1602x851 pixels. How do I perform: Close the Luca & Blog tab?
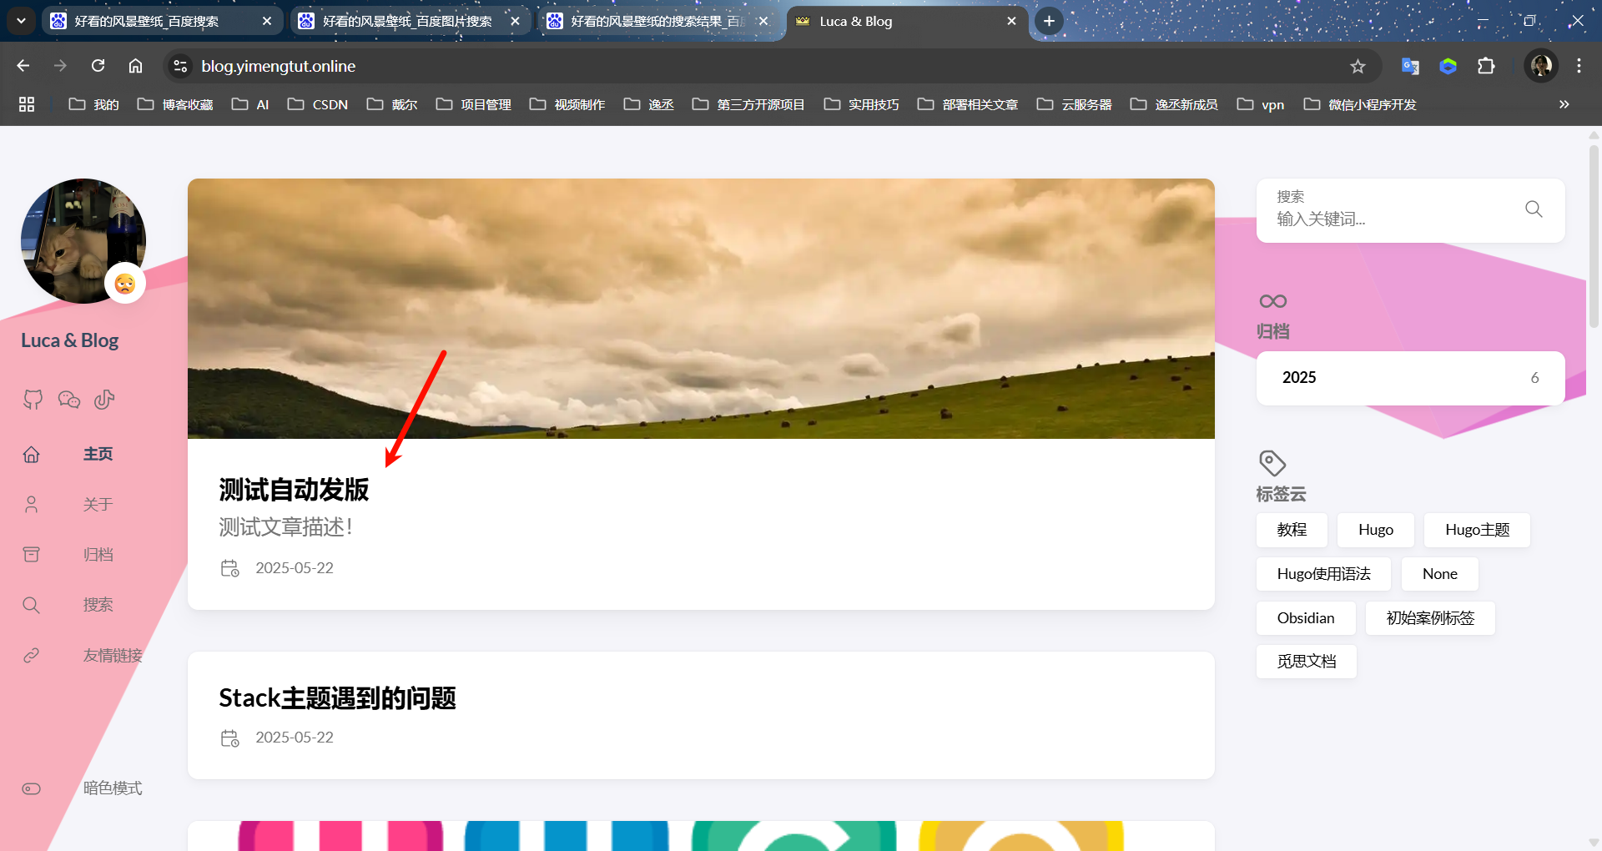pyautogui.click(x=1011, y=21)
